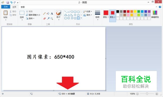Click Save icon in quick access toolbar
This screenshot has width=163, height=97.
[8, 2]
